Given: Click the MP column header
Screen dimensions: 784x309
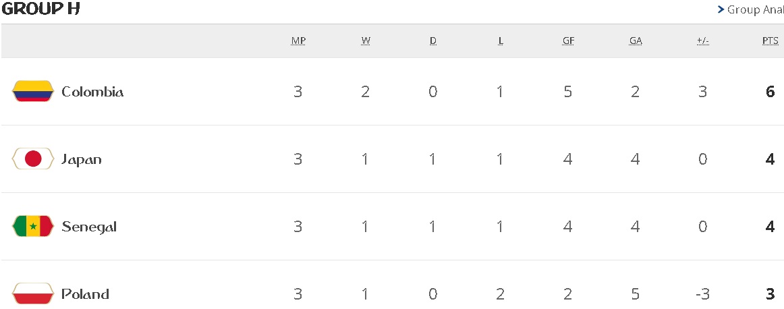Looking at the screenshot, I should pos(298,40).
